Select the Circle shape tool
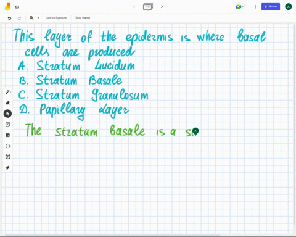The height and width of the screenshot is (237, 296). coord(7,146)
